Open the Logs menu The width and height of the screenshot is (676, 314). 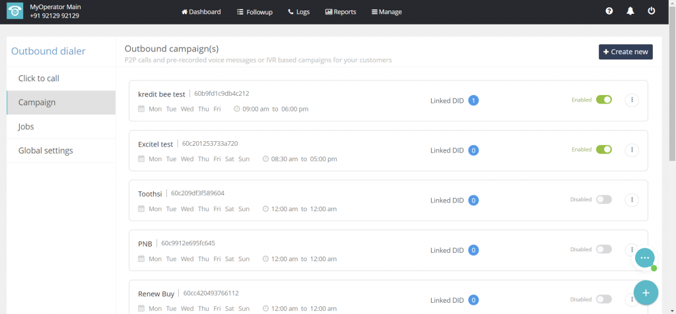click(299, 12)
